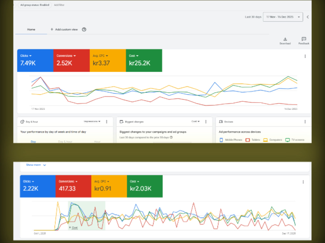The image size is (325, 243).
Task: Click the Oct 1, 2025 axis label
Action: tap(40, 234)
